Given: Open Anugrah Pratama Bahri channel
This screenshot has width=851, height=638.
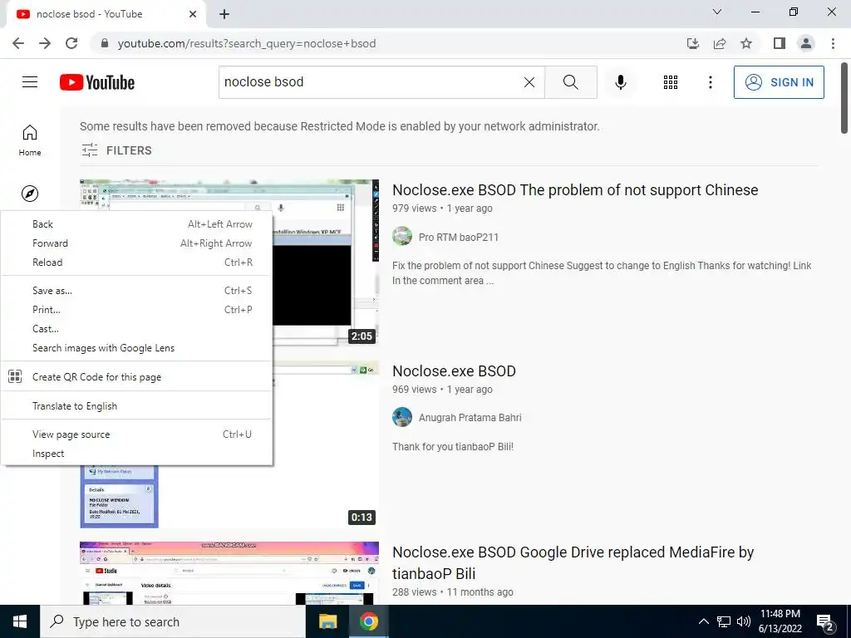Looking at the screenshot, I should [470, 417].
